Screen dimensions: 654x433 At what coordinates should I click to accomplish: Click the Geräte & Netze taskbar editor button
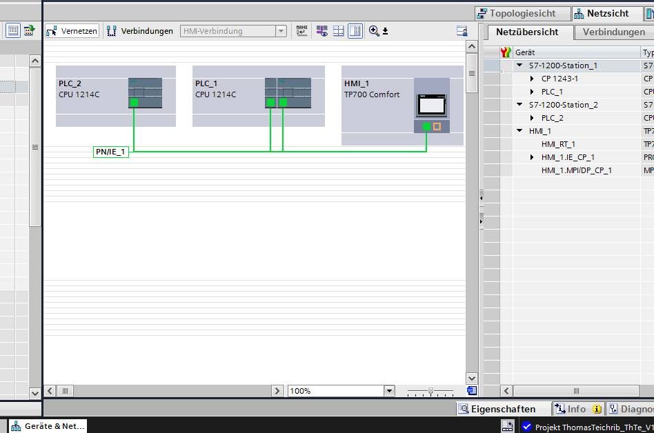point(48,426)
